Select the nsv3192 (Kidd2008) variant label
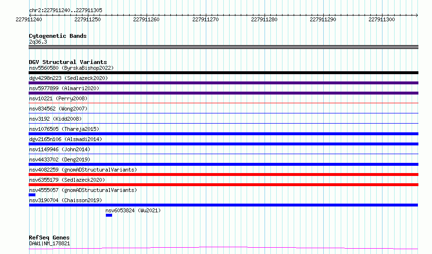The width and height of the screenshot is (432, 254). 55,119
